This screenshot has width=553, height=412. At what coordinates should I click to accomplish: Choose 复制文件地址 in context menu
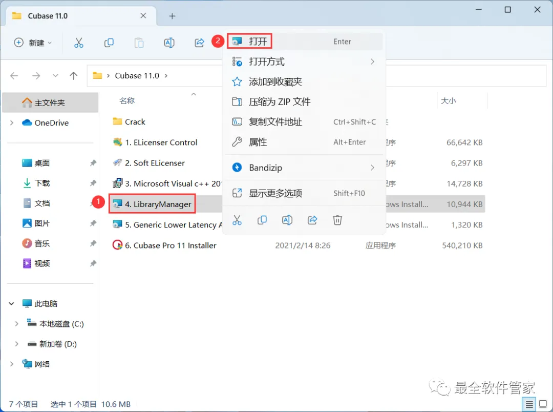(x=305, y=122)
